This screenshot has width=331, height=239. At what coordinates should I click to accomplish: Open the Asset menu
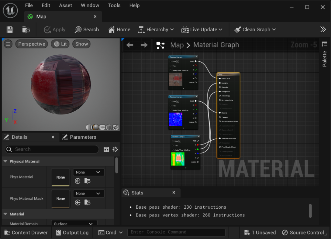click(x=66, y=5)
